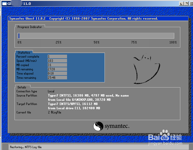
Task: Click the Local file WINXP.GHO line
Action: coord(79,100)
